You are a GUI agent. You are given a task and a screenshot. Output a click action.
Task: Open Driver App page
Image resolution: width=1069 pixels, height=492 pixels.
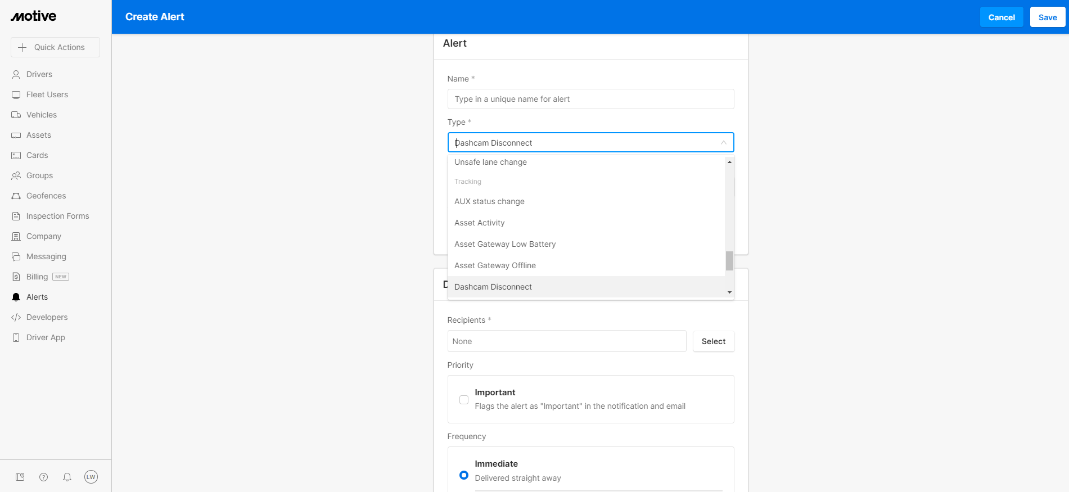(46, 337)
